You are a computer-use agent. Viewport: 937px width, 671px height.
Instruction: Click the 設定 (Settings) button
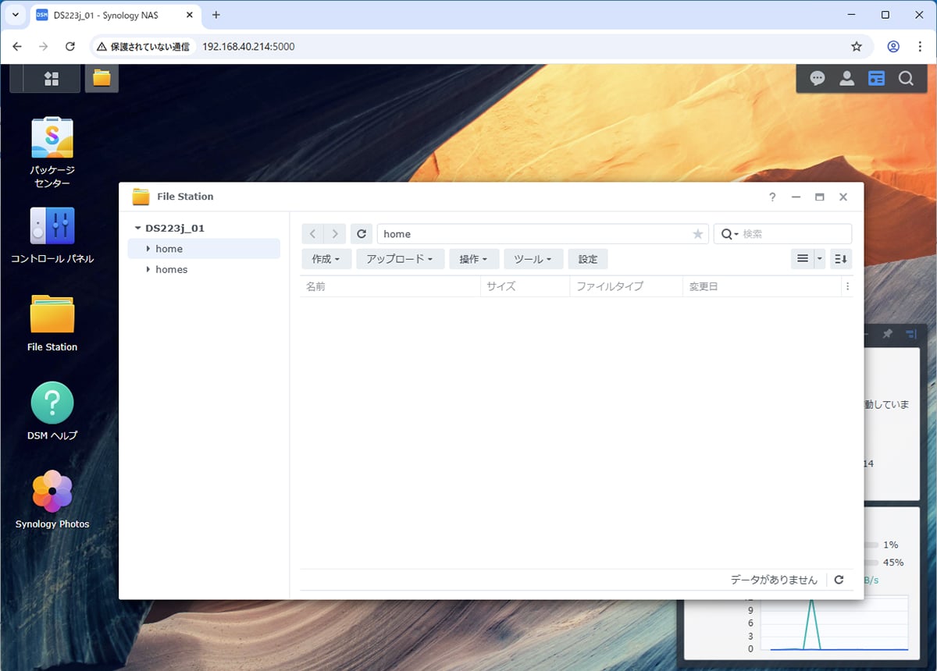point(587,259)
